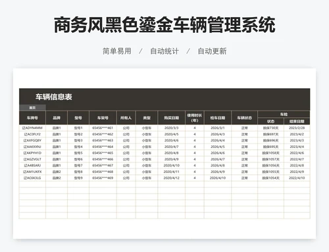Select model cell 型号9
This screenshot has height=252, width=329.
(x=78, y=178)
